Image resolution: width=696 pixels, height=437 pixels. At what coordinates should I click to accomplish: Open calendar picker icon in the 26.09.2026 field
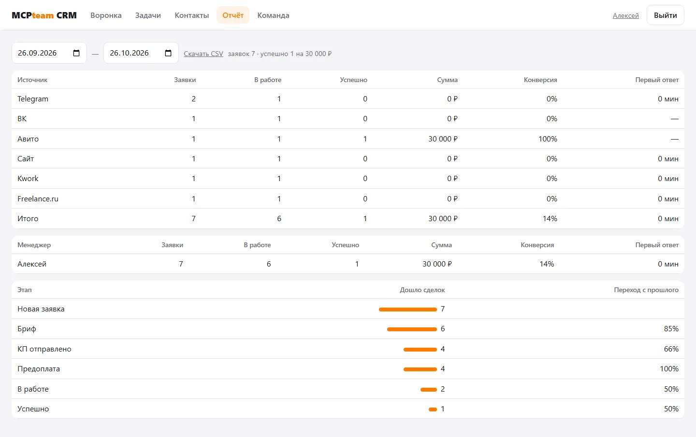pos(76,53)
